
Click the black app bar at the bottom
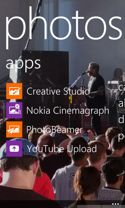click(63, 204)
